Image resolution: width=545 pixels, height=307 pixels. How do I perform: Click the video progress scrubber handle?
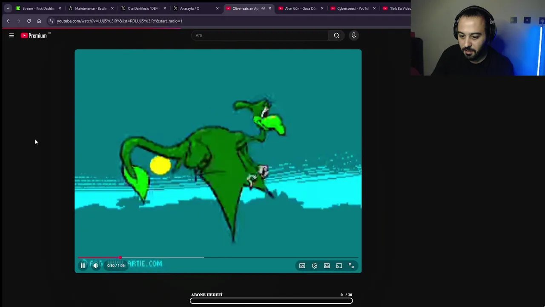pyautogui.click(x=120, y=258)
